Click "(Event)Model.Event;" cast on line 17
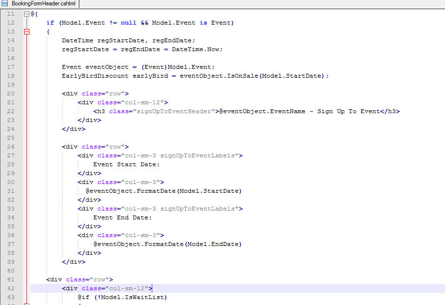Image resolution: width=445 pixels, height=305 pixels. coord(178,67)
